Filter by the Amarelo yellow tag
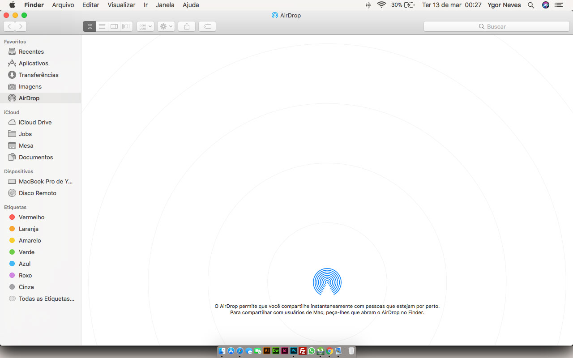Image resolution: width=573 pixels, height=358 pixels. pyautogui.click(x=40, y=240)
